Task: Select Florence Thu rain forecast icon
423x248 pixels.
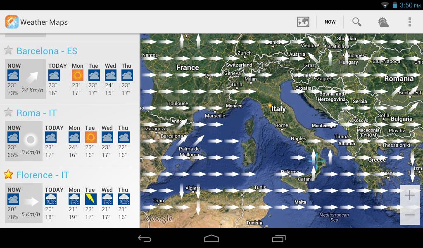Action: (x=124, y=199)
